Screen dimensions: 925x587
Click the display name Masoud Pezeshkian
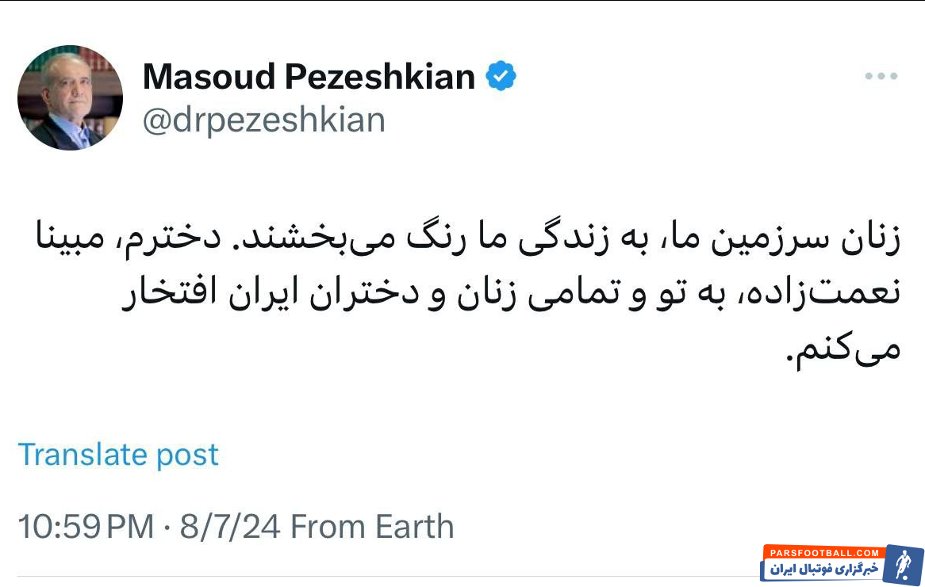(x=310, y=76)
